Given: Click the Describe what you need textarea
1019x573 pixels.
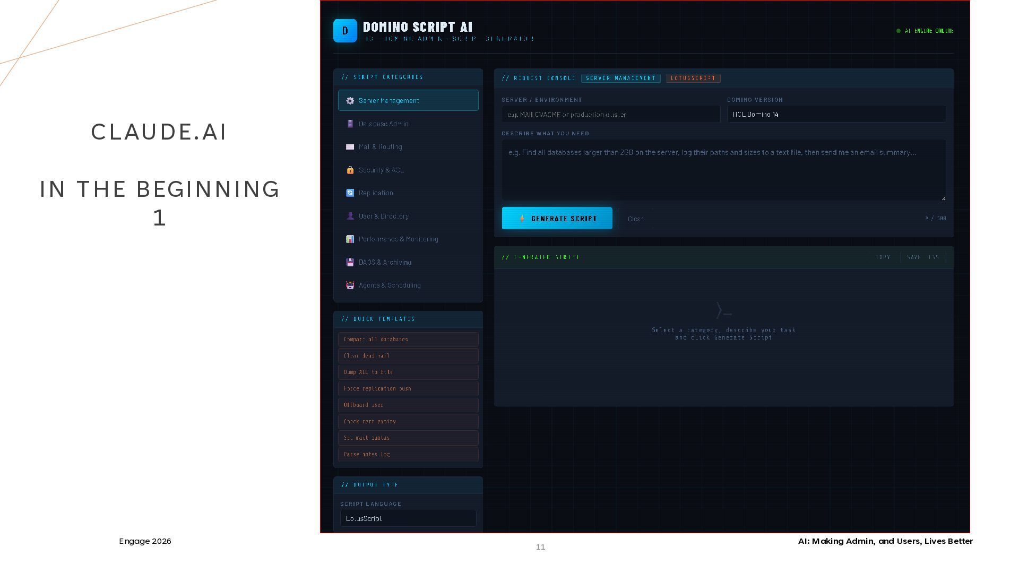Looking at the screenshot, I should coord(723,170).
